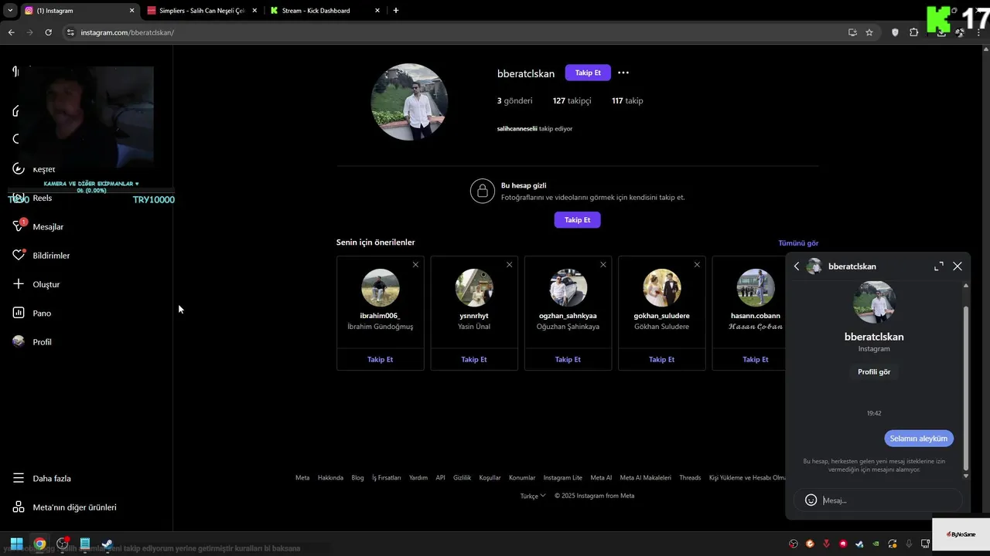The image size is (990, 556).
Task: Follow gokhan_suludere via Takip Et
Action: click(661, 359)
